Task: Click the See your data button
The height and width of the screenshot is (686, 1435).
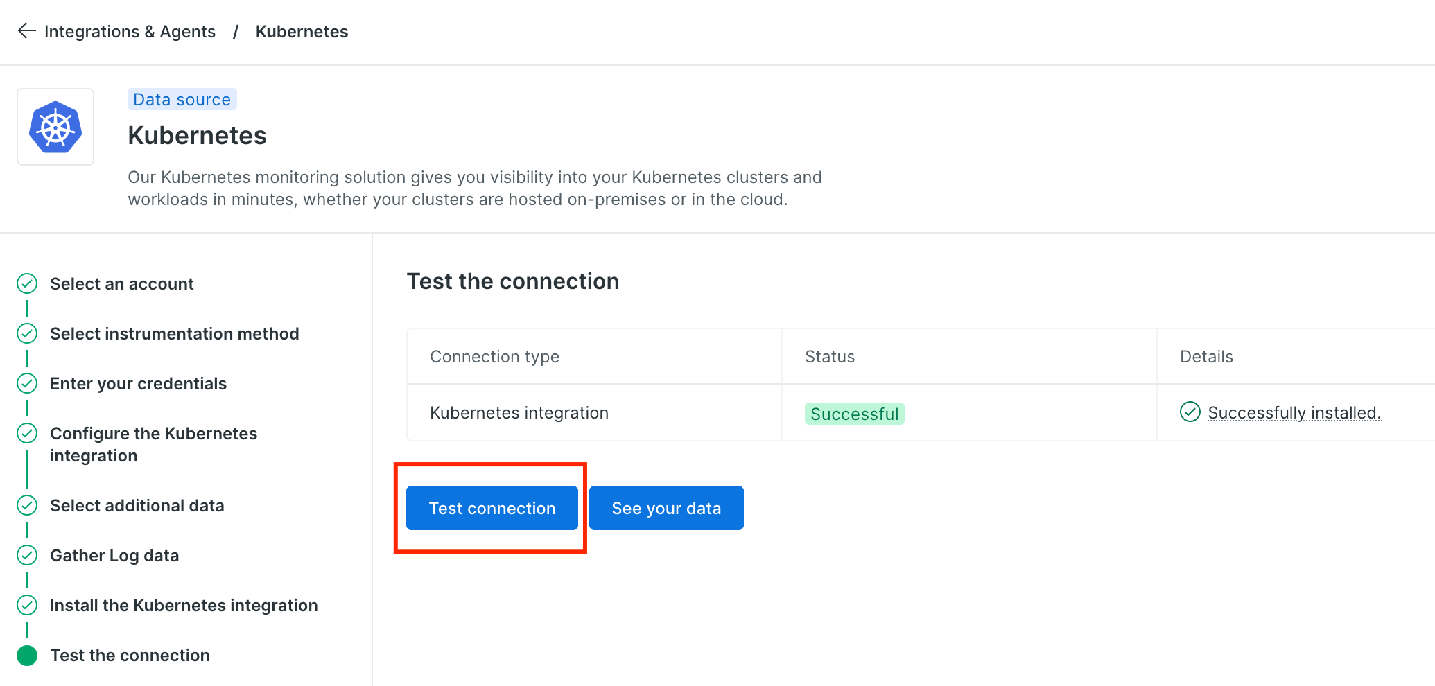Action: pyautogui.click(x=666, y=508)
